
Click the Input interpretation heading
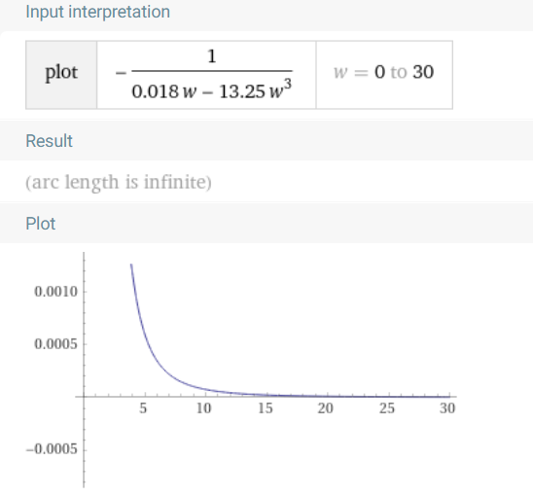pos(98,12)
